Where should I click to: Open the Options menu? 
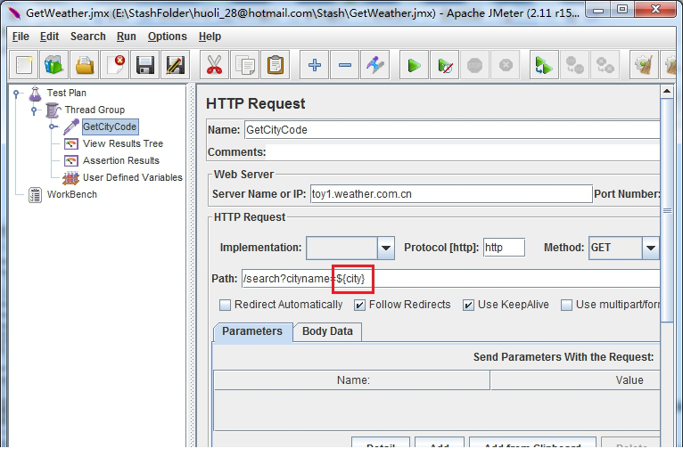tap(167, 37)
